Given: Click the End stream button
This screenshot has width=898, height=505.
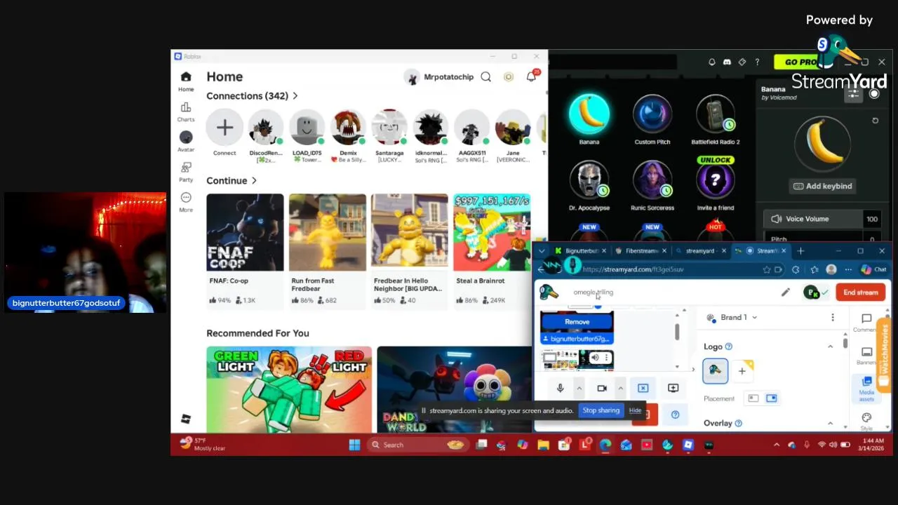Looking at the screenshot, I should [860, 292].
